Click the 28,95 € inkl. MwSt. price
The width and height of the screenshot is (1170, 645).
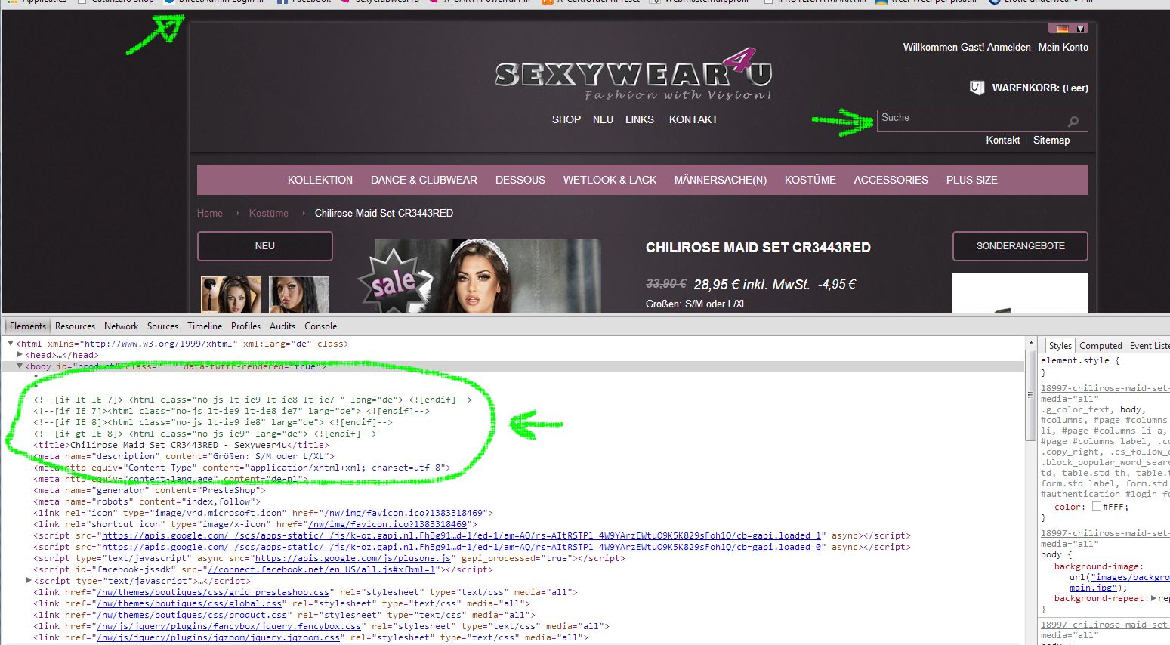click(x=752, y=285)
